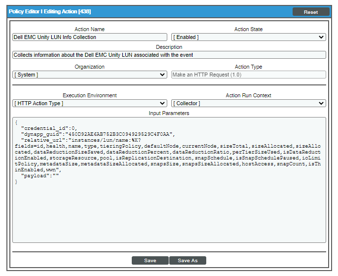This screenshot has width=338, height=276.
Task: Click the "Input Parameters" label
Action: (x=169, y=113)
